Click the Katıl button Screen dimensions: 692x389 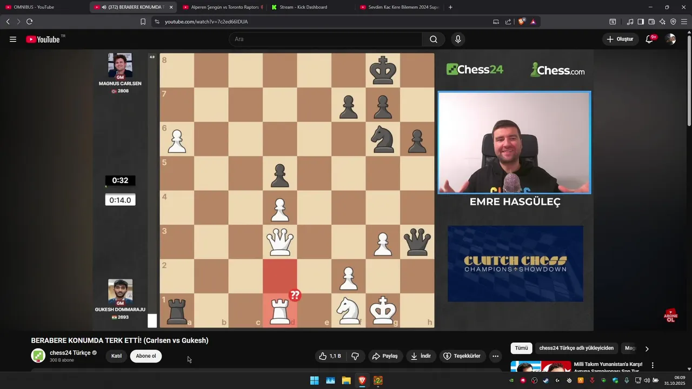pyautogui.click(x=116, y=356)
